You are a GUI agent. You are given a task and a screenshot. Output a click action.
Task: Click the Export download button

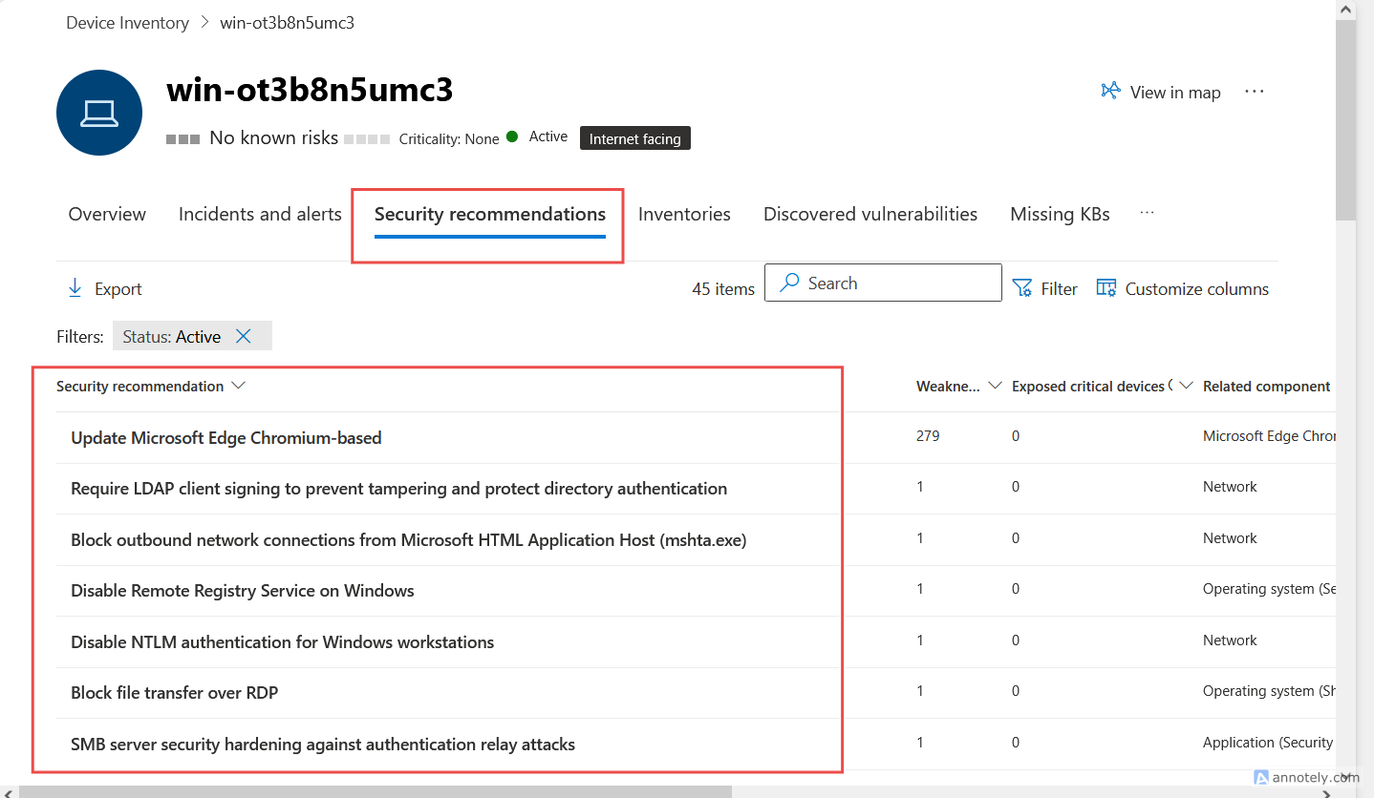coord(104,288)
